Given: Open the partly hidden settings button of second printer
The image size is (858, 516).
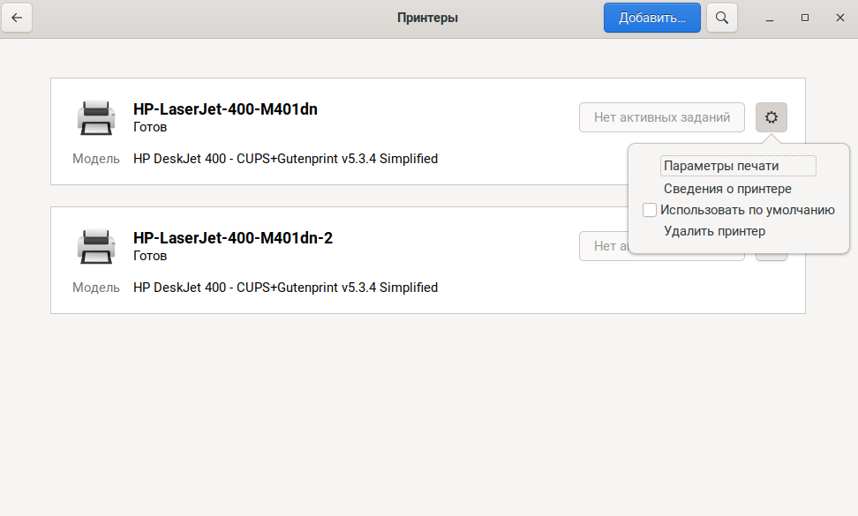Looking at the screenshot, I should tap(771, 257).
